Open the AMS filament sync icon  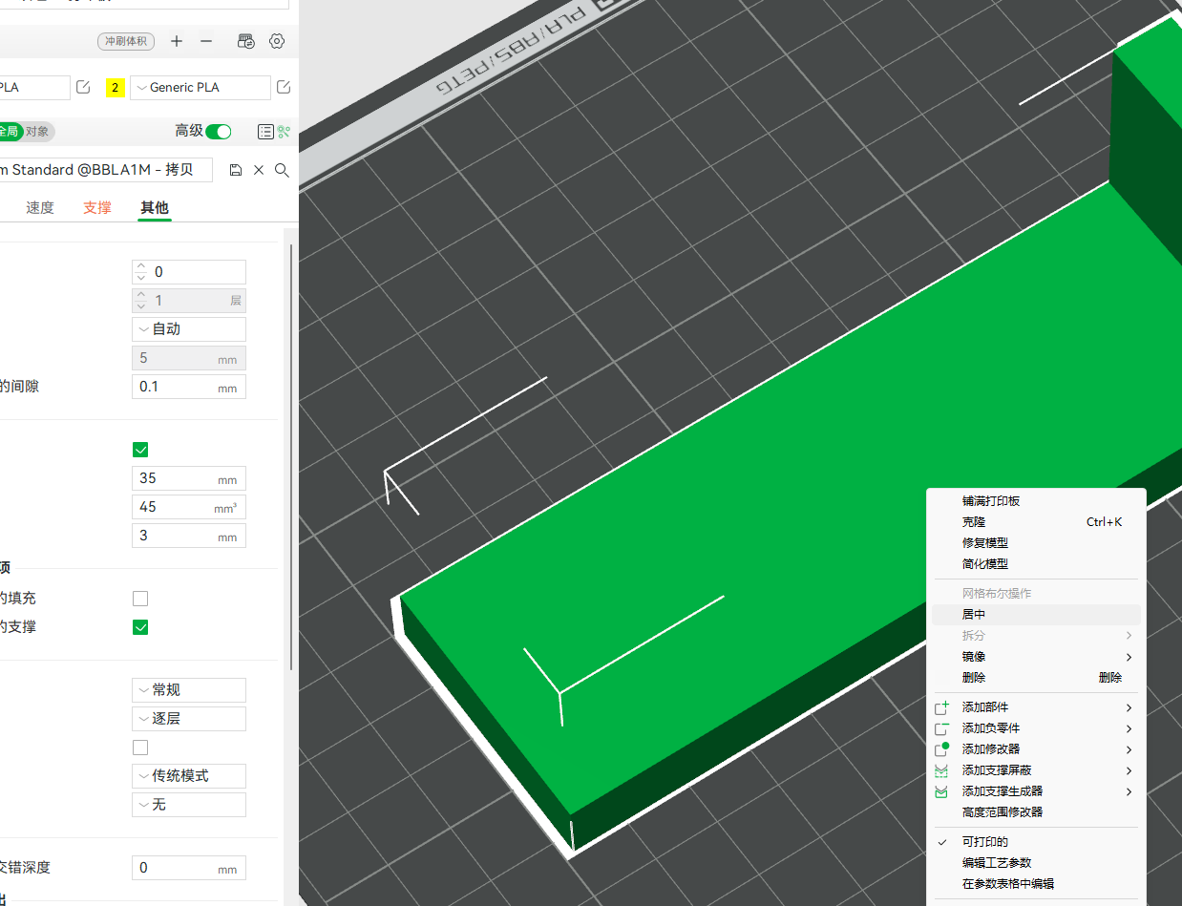pos(246,41)
